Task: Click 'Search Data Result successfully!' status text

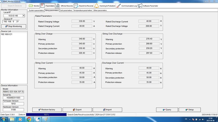Action: pos(81,115)
